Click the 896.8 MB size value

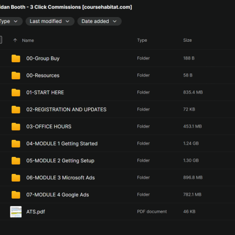pyautogui.click(x=193, y=177)
